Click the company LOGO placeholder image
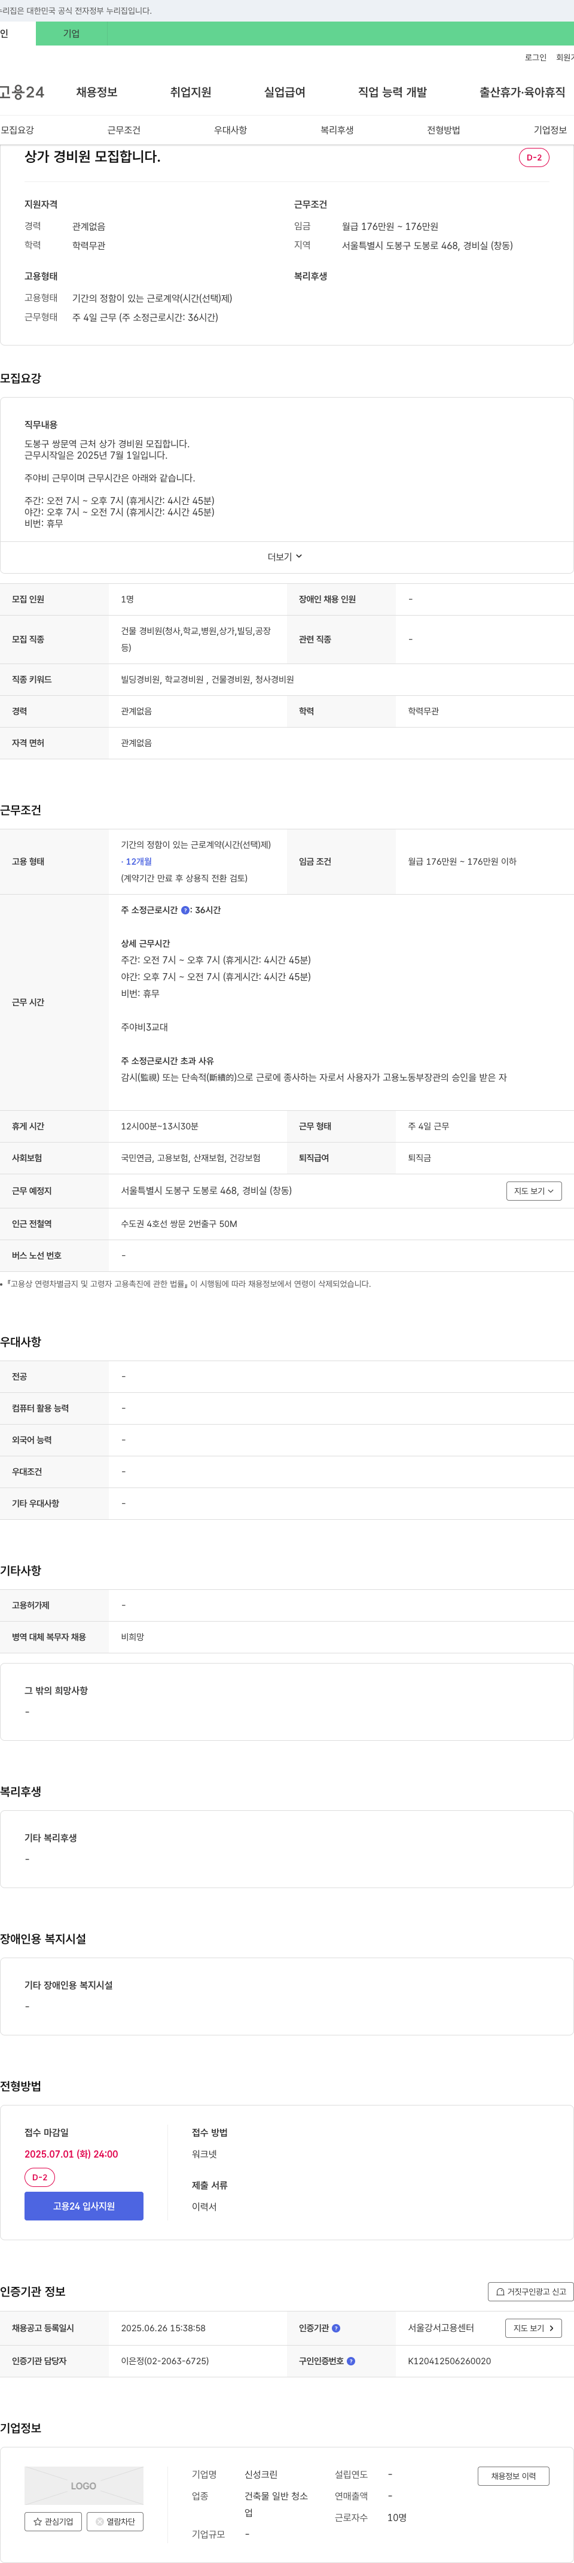 [x=84, y=2485]
